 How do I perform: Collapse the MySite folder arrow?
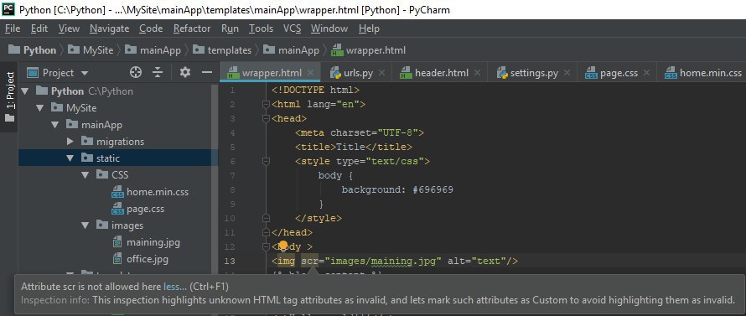[40, 108]
